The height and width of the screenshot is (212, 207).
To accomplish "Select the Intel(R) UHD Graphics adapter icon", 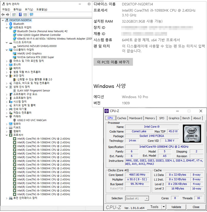I will [x=14, y=54].
